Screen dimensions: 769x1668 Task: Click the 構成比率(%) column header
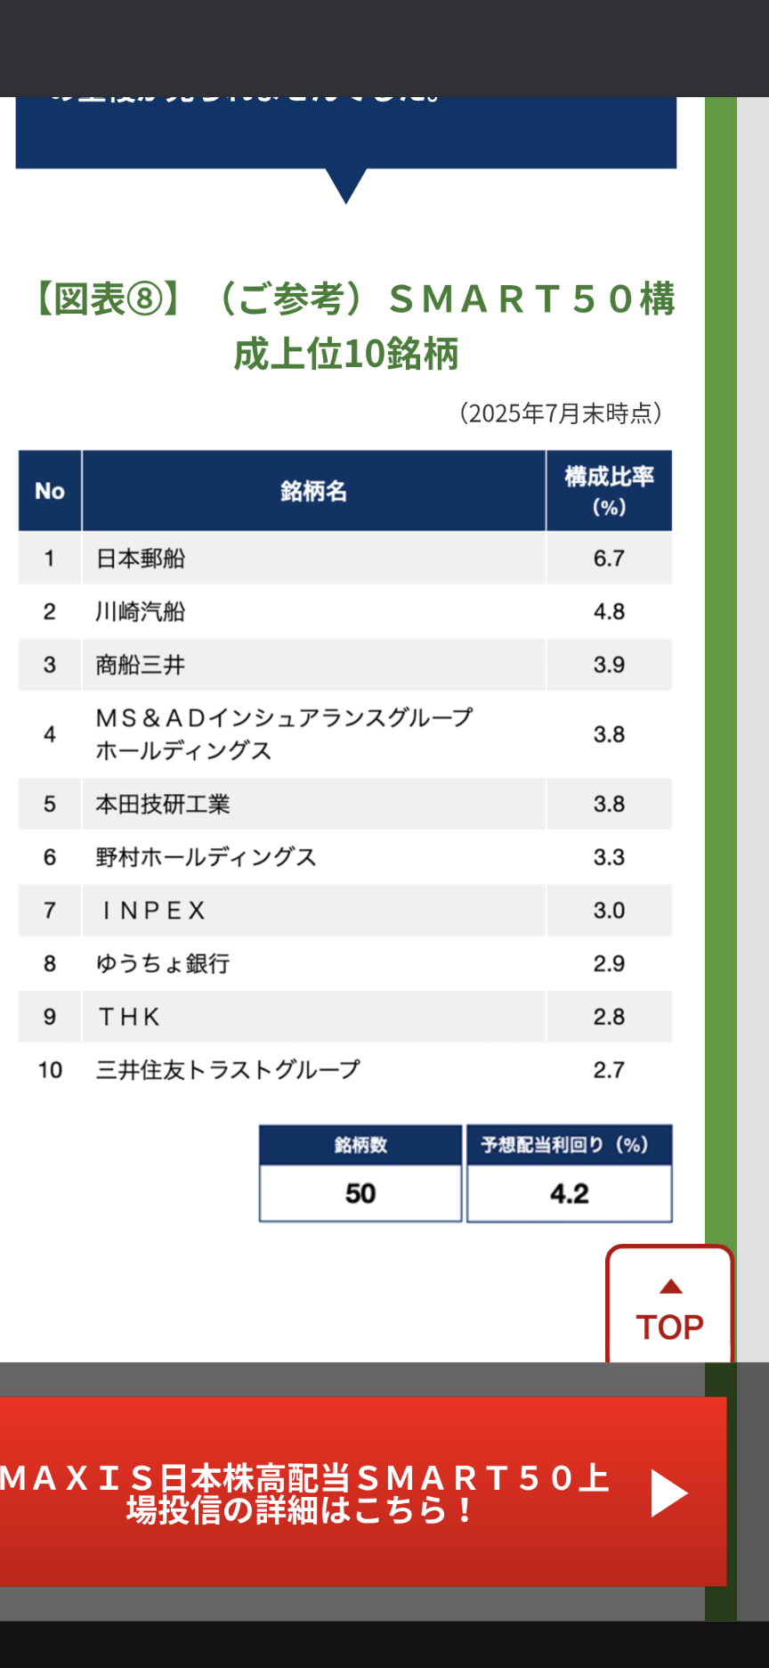point(609,491)
